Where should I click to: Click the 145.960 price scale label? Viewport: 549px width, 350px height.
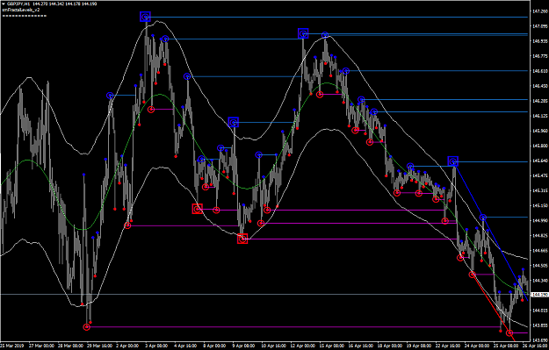(540, 131)
